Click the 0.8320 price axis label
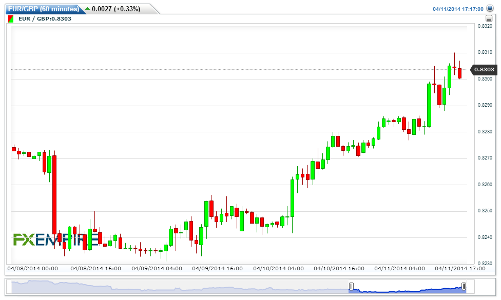The width and height of the screenshot is (501, 300). pos(485,26)
